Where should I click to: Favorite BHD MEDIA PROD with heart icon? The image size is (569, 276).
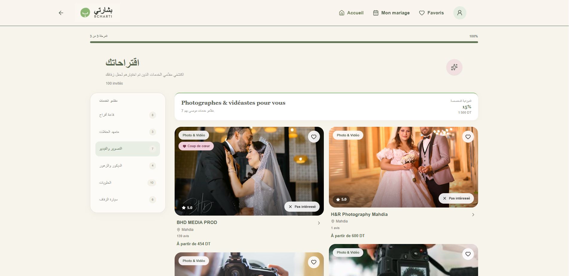pos(314,137)
